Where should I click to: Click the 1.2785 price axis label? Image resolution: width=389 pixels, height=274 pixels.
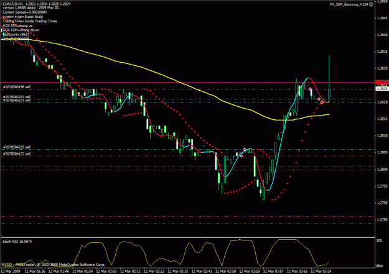(382, 220)
